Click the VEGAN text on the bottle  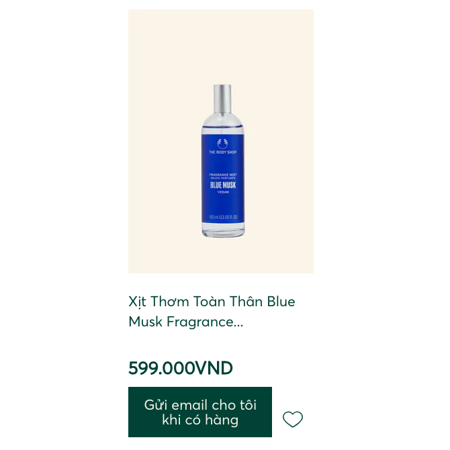(223, 192)
